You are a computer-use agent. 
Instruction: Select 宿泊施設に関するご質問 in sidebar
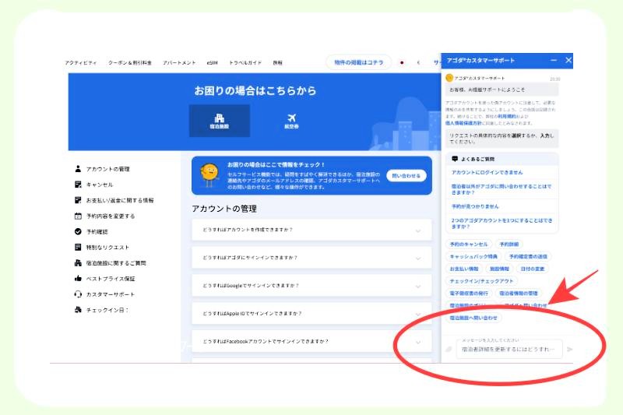pyautogui.click(x=110, y=263)
